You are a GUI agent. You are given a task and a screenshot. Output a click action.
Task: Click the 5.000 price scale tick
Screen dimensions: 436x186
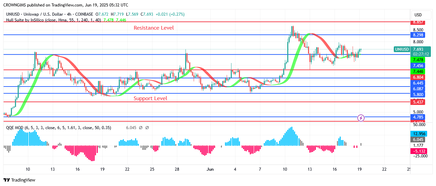(x=418, y=112)
